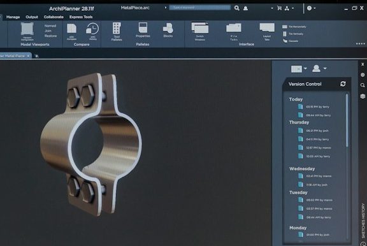
Task: Switch to the Express Tools tab
Action: click(x=81, y=17)
